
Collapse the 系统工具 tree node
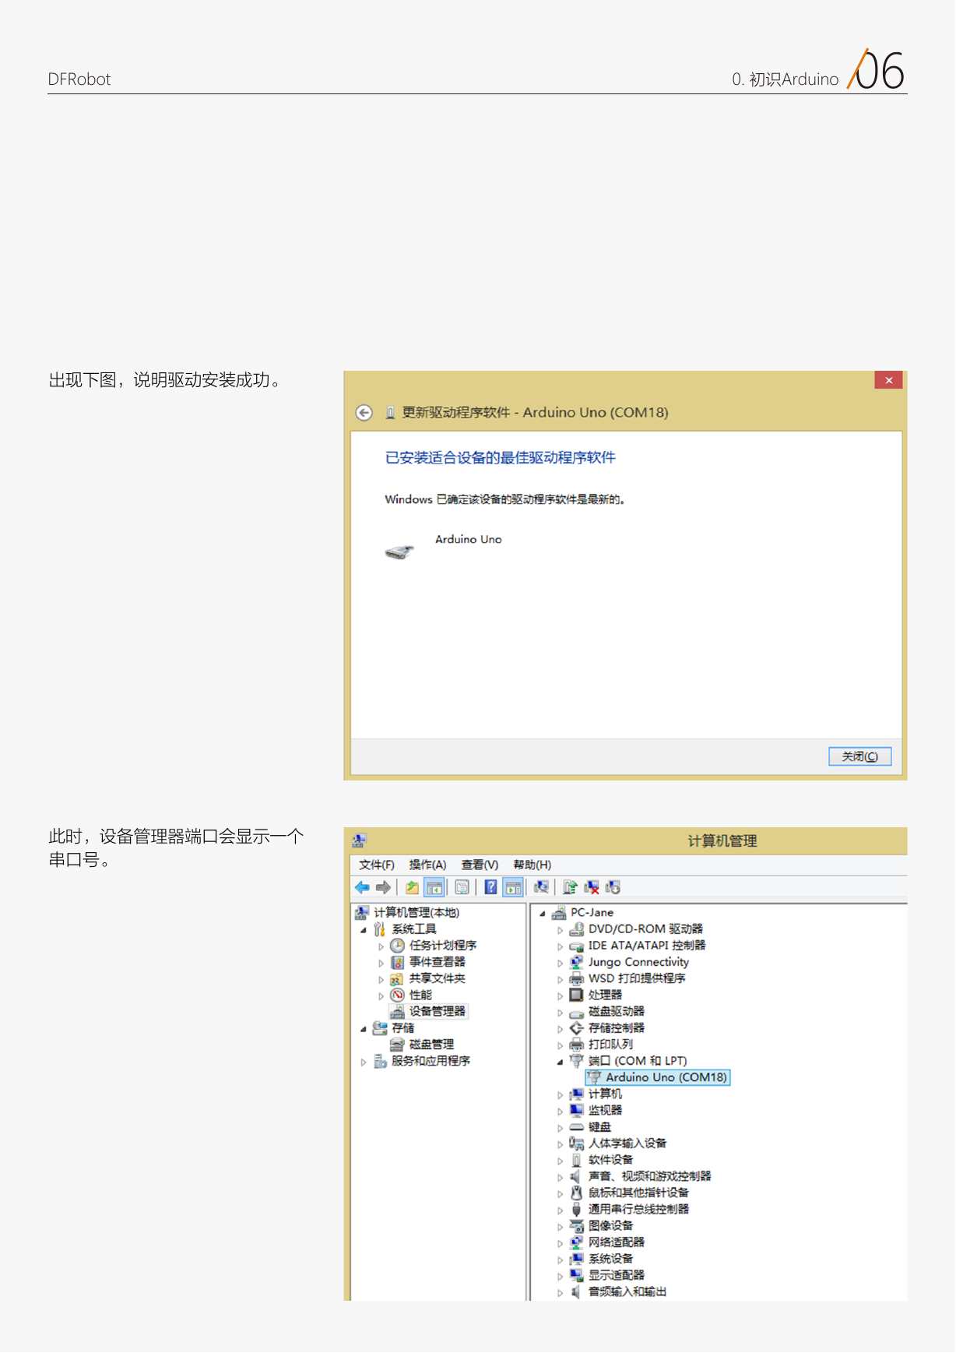tap(364, 929)
